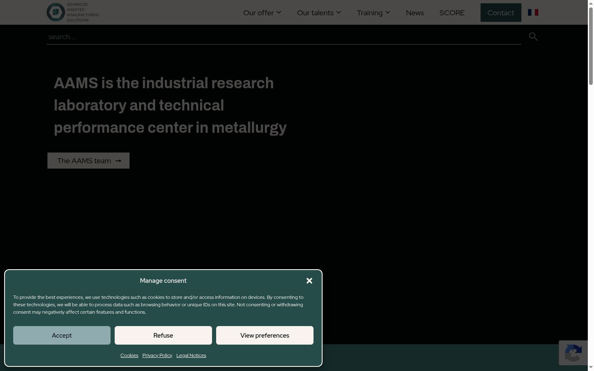Open the Privacy Policy link
The image size is (594, 371).
click(x=157, y=355)
